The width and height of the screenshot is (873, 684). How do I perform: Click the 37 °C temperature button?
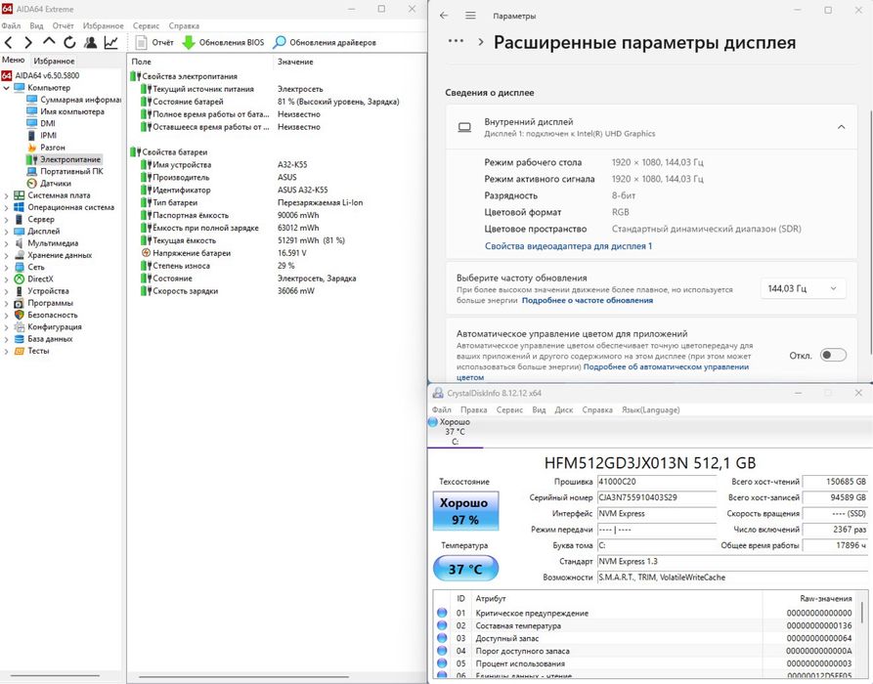pyautogui.click(x=465, y=569)
